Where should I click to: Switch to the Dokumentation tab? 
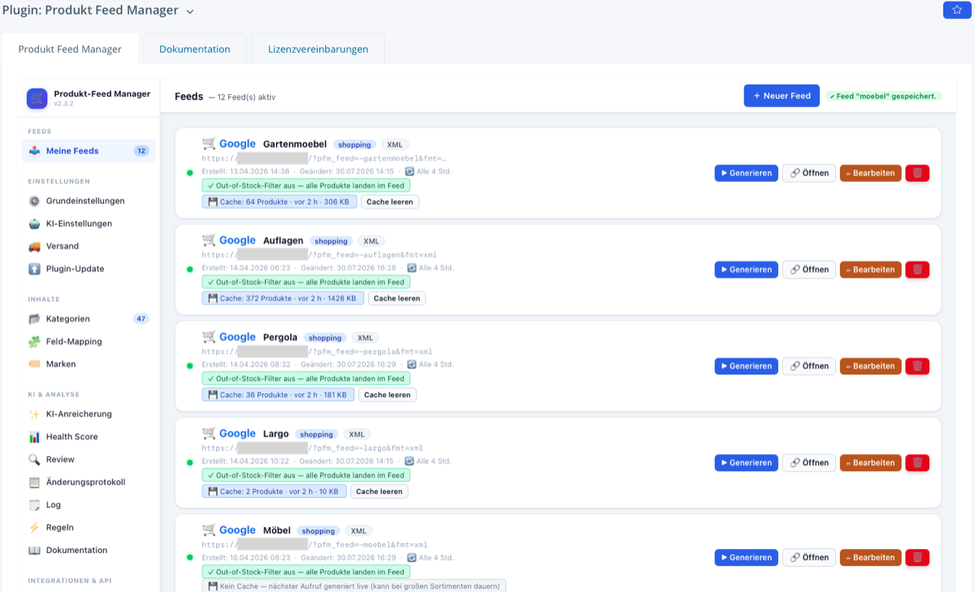195,49
